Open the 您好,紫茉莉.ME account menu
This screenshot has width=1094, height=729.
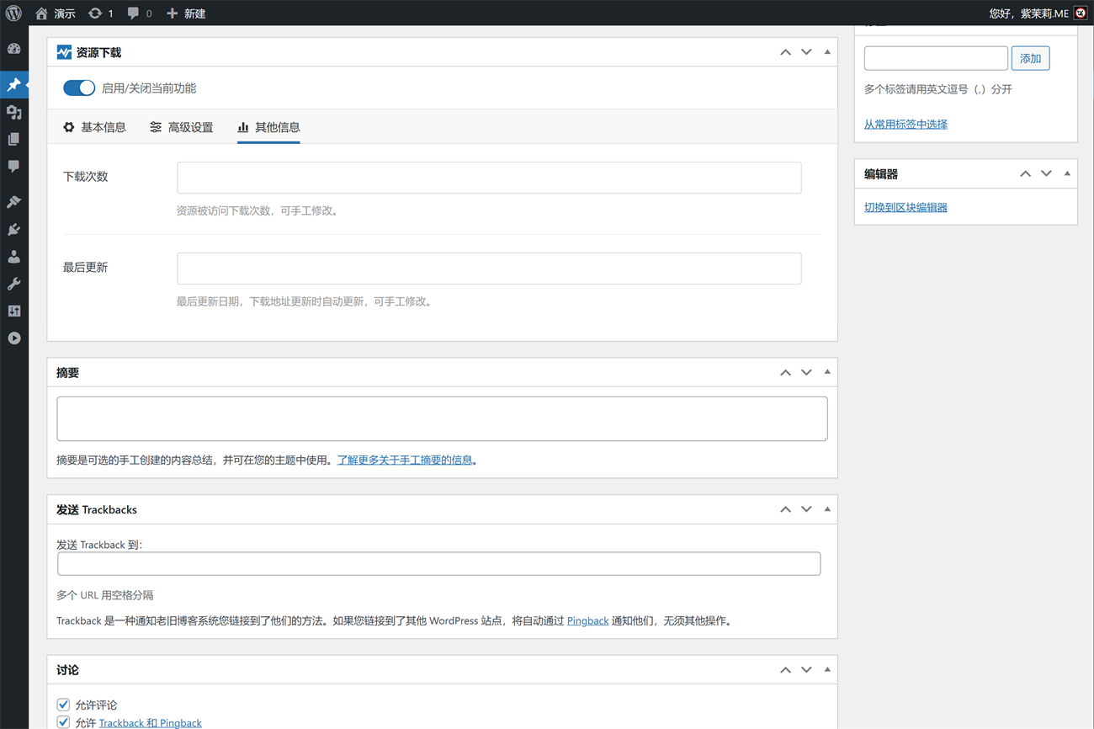[1028, 13]
